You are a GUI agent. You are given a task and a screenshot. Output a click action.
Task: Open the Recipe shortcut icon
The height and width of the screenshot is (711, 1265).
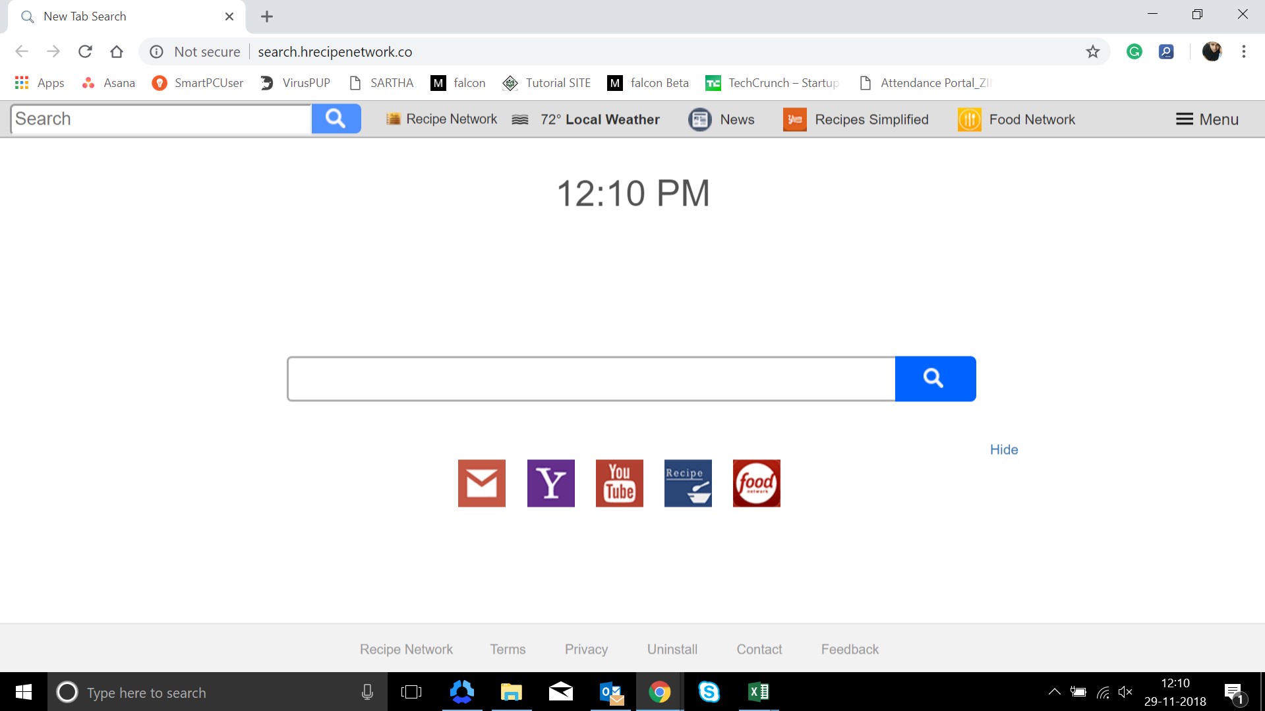(x=688, y=483)
